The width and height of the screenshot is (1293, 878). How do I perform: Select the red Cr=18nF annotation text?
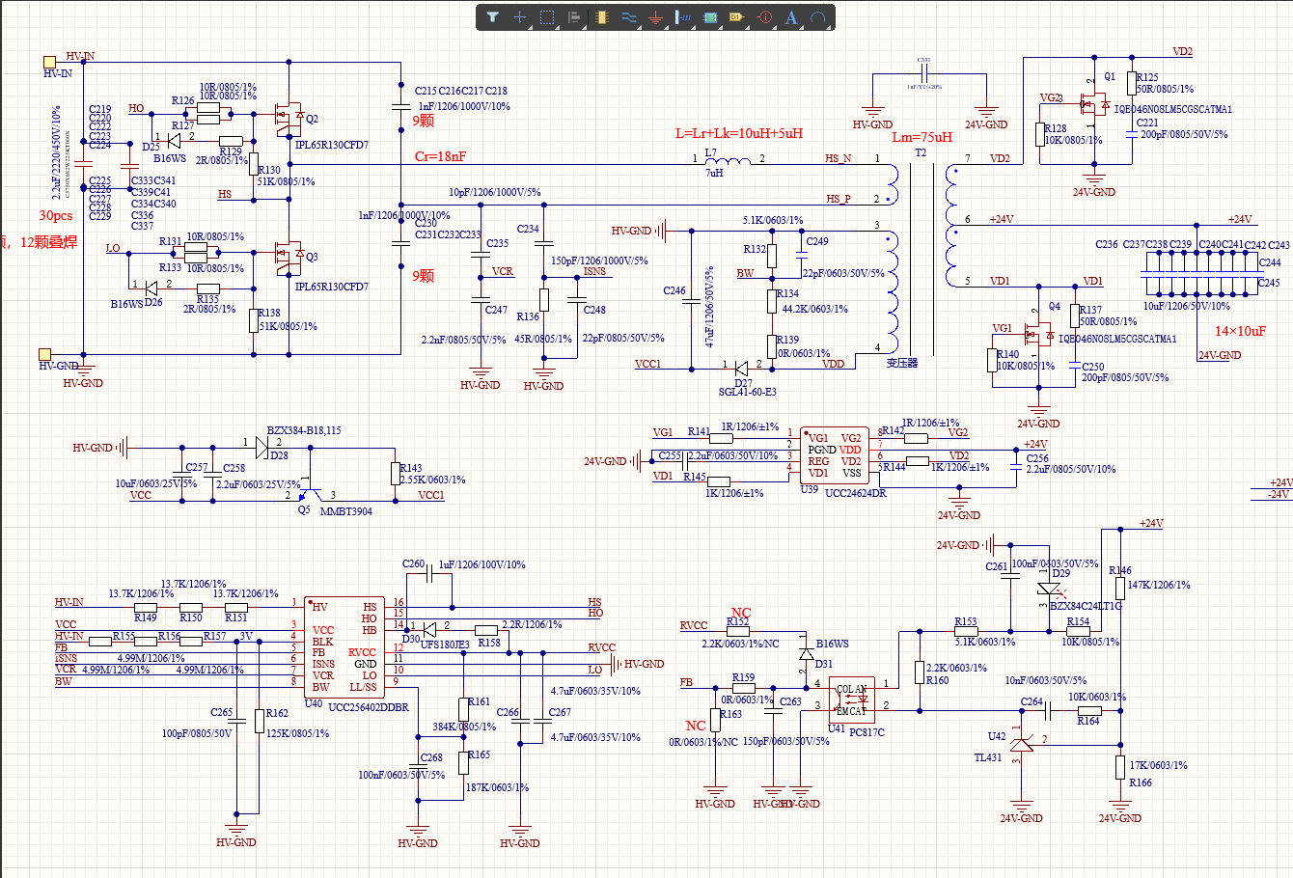point(441,156)
